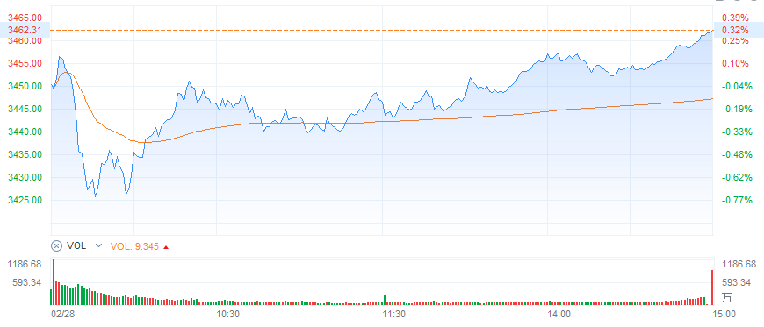Click the 3465.00 price axis label
The image size is (764, 327).
25,18
